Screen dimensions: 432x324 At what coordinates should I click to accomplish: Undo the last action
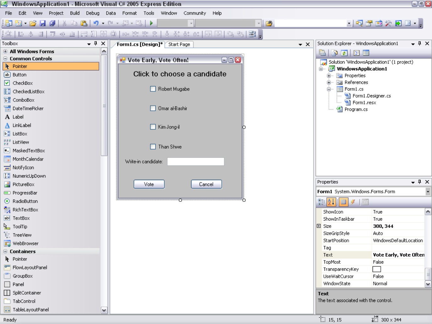pos(96,23)
